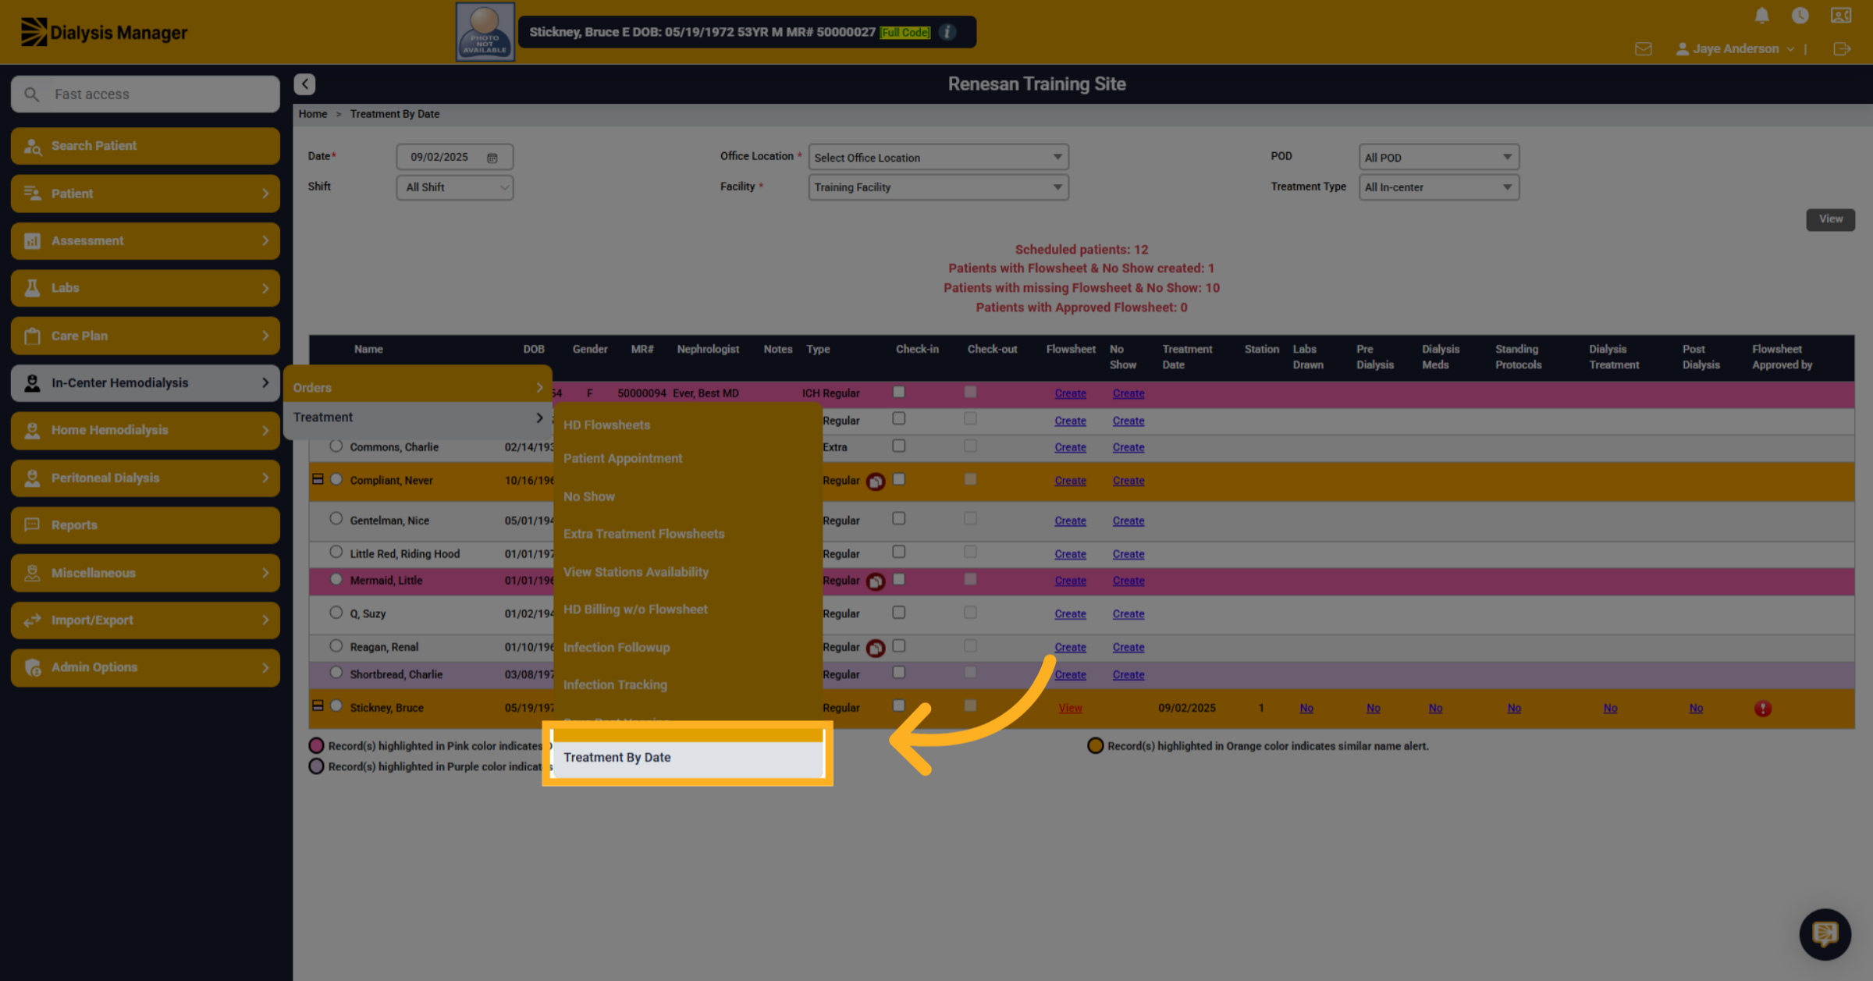Open the Office Location dropdown
The height and width of the screenshot is (981, 1873).
(938, 157)
